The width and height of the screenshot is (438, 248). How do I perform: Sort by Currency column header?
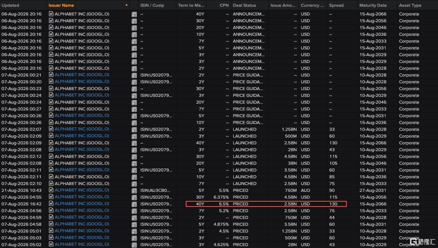[312, 5]
